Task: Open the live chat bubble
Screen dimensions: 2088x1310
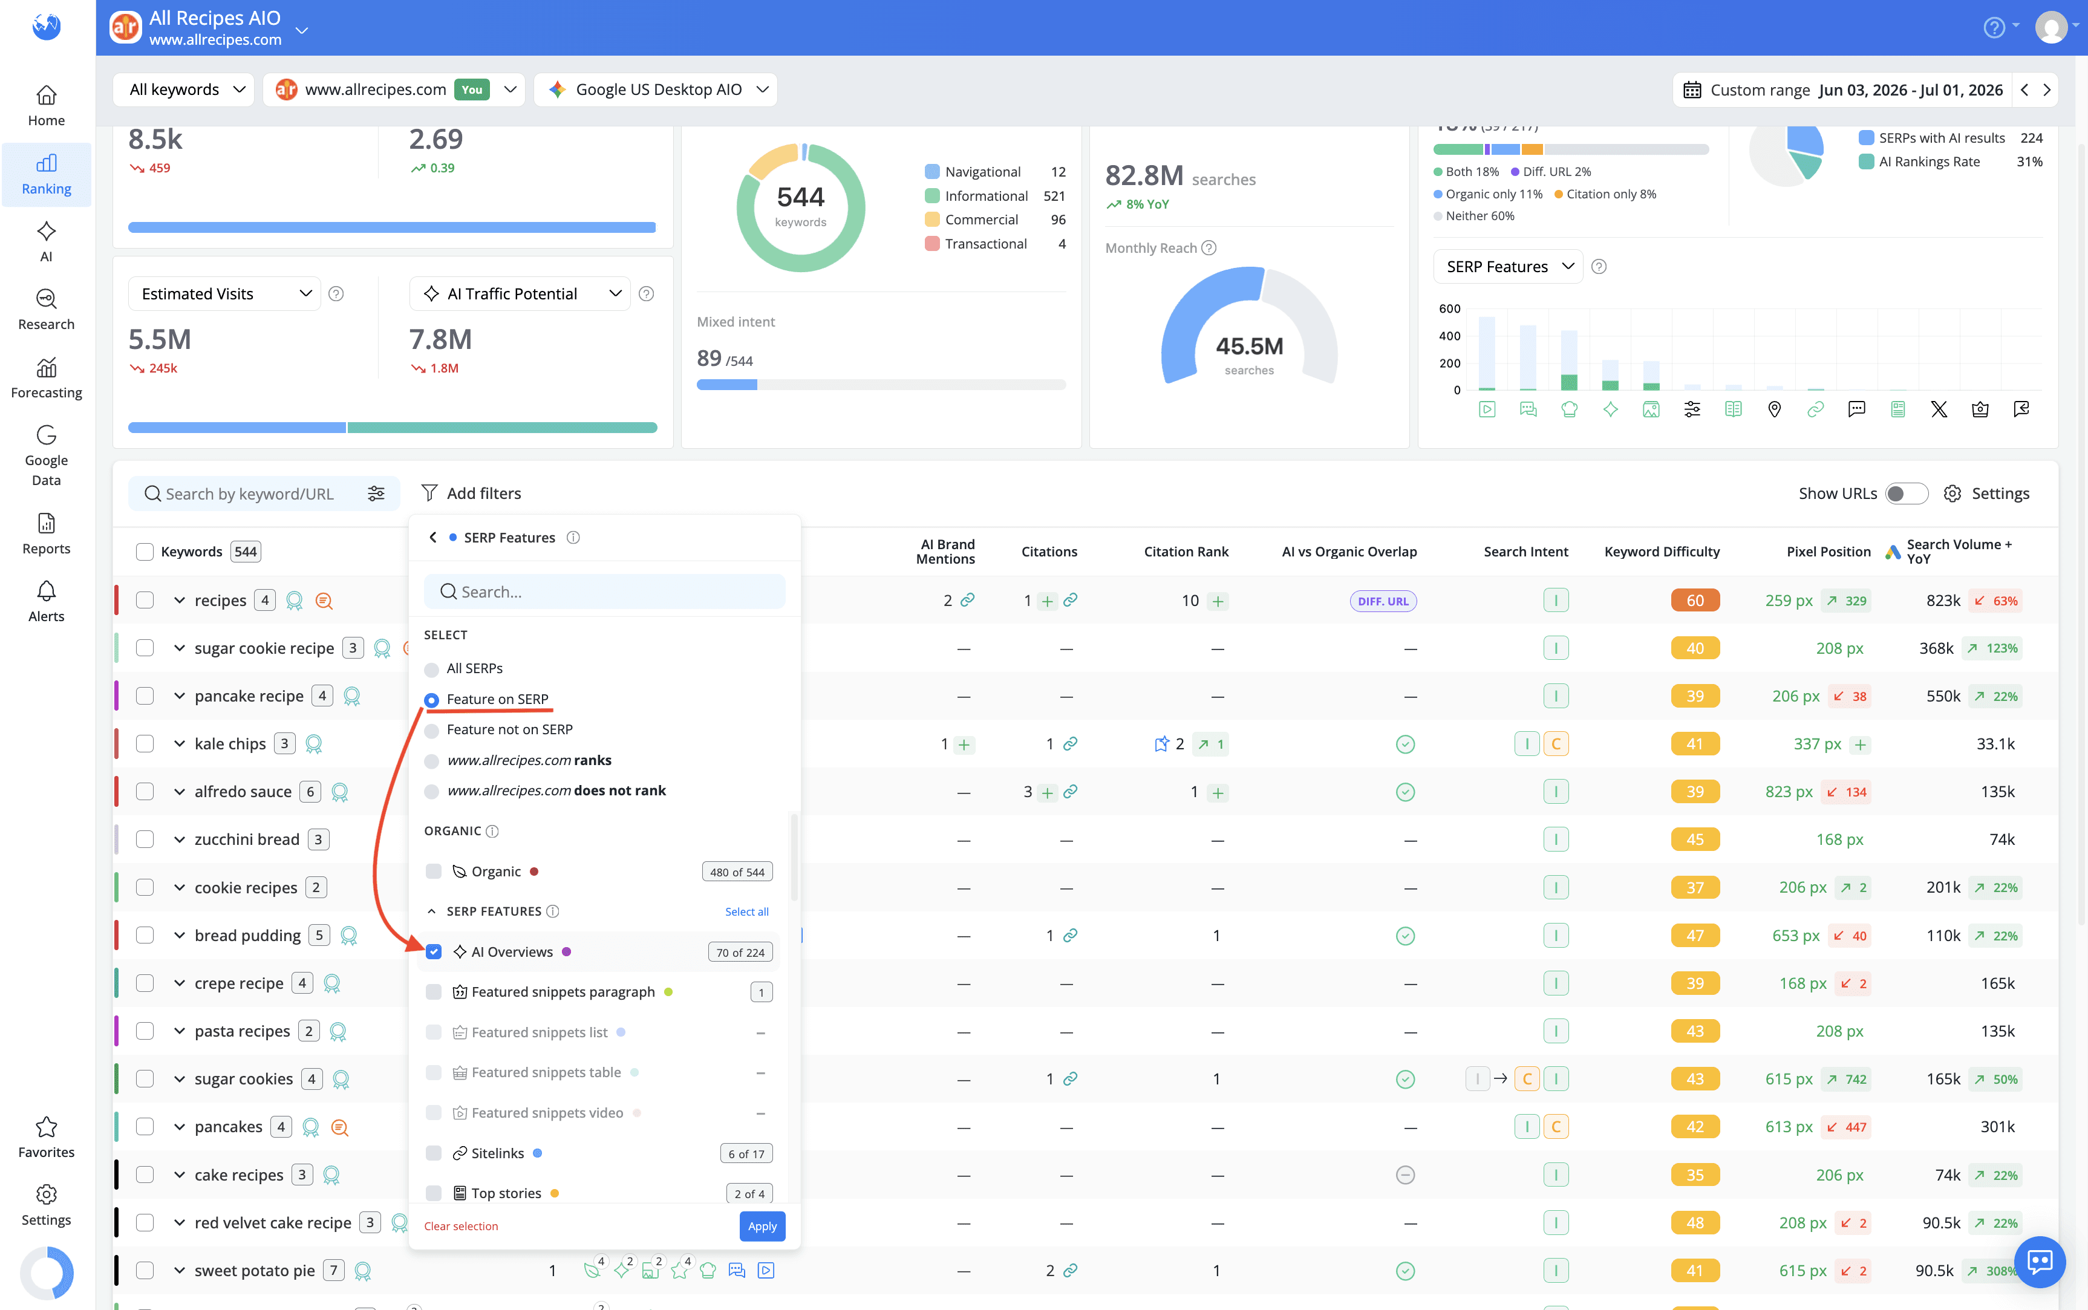Action: (2040, 1262)
